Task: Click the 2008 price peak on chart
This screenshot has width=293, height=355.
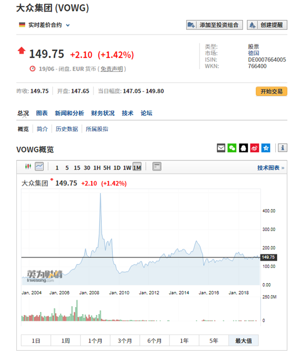Action: click(100, 194)
